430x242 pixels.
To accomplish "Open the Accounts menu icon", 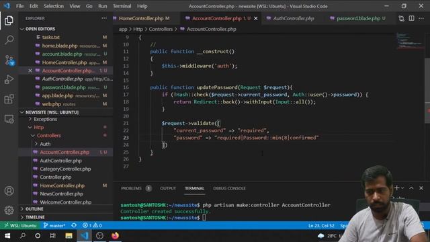I will (x=9, y=191).
